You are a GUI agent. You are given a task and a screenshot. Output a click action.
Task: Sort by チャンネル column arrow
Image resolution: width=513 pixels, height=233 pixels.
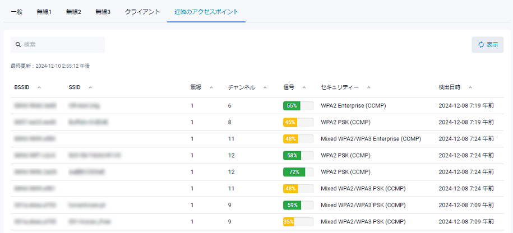pos(266,87)
